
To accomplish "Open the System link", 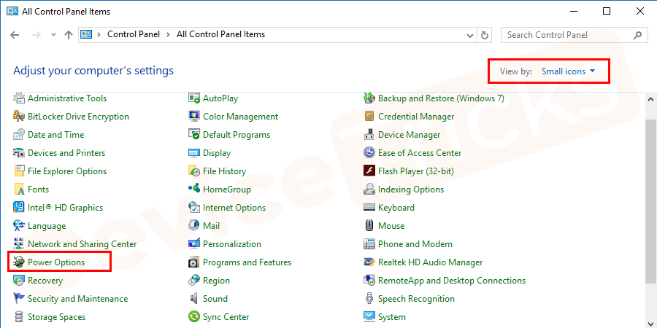I will coord(392,317).
